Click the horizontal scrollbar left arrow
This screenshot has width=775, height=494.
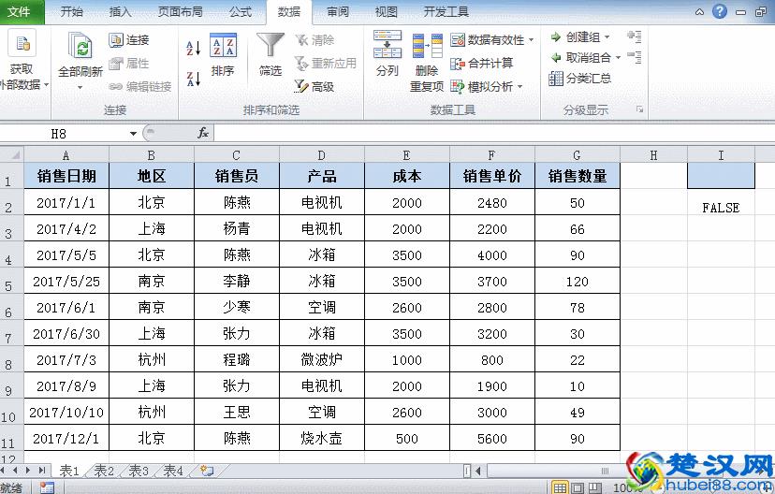(478, 471)
